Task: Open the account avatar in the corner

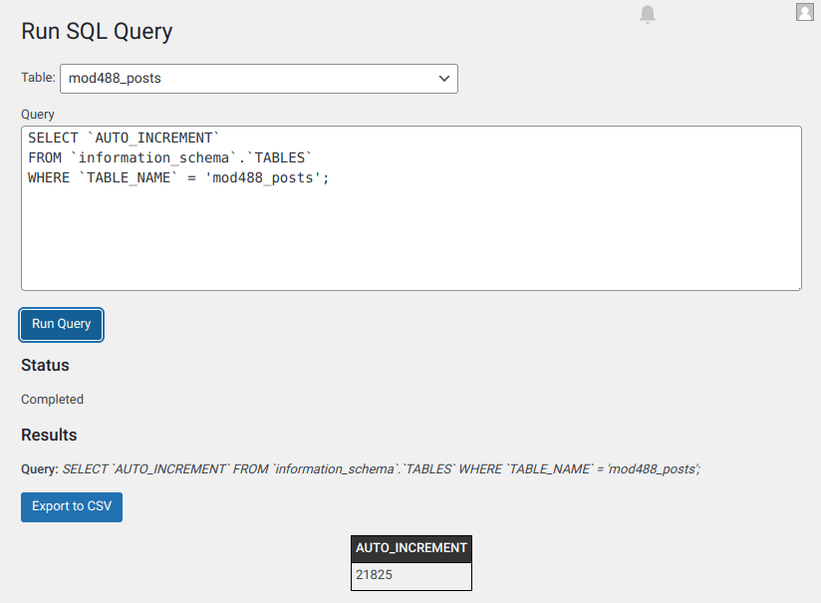Action: click(x=804, y=12)
